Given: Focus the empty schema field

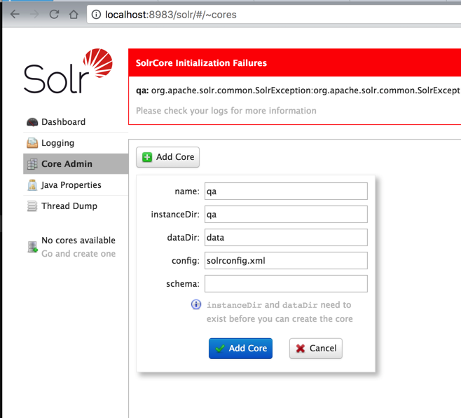Looking at the screenshot, I should coord(286,283).
